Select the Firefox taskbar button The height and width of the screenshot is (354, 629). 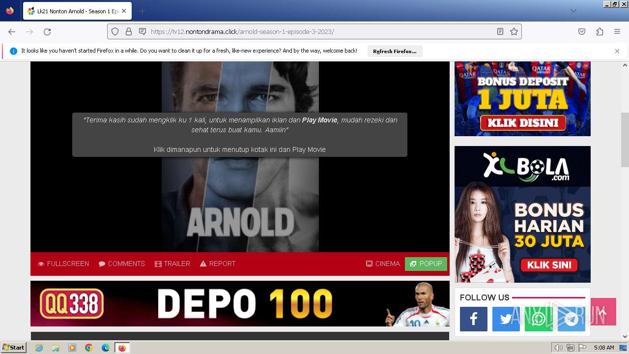122,348
